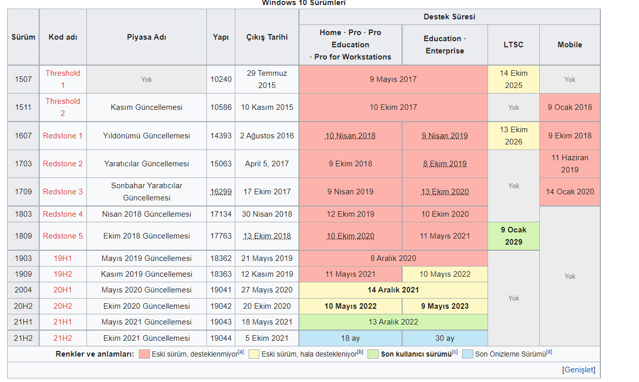Click release date '29 Temmuz 2015'
639x382 pixels.
267,79
